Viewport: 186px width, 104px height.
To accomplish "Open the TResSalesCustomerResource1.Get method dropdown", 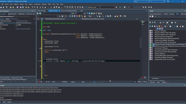I will (x=135, y=19).
